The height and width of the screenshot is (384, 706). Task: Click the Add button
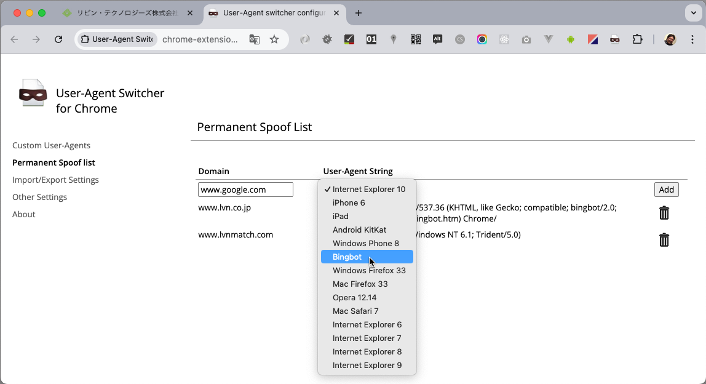tap(666, 190)
